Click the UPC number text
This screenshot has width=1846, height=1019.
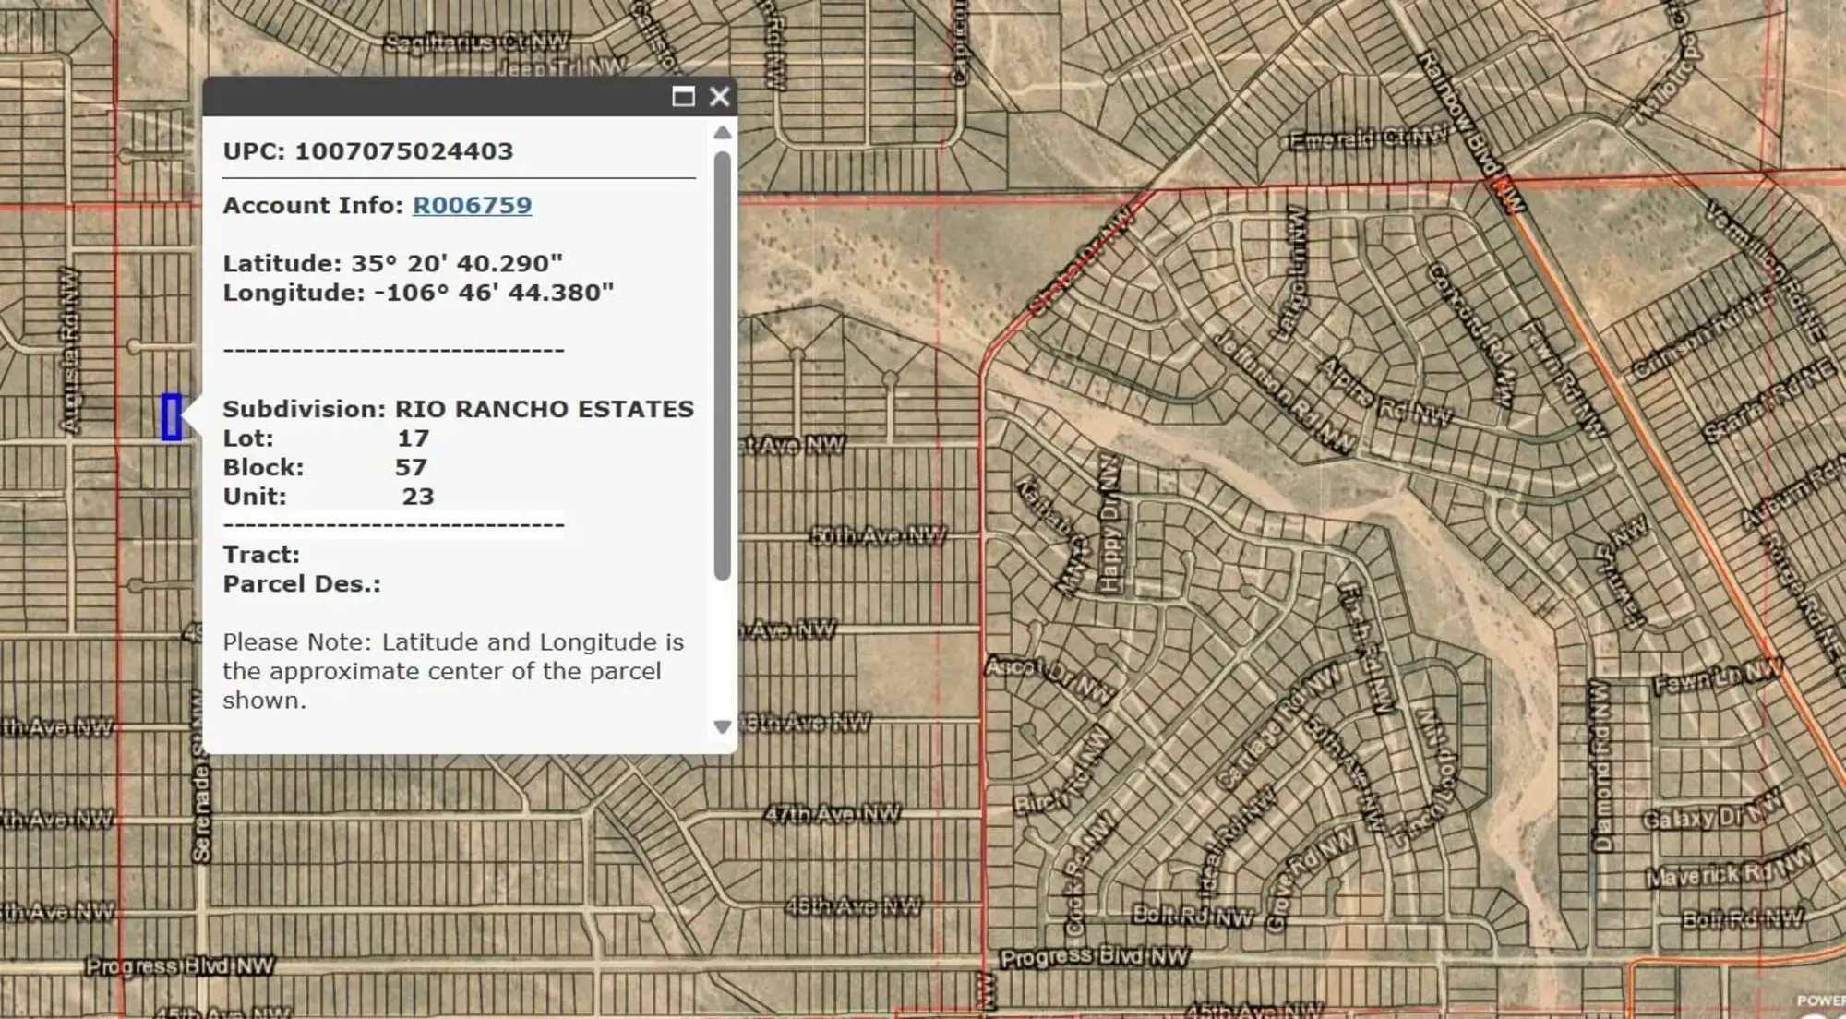[x=403, y=151]
